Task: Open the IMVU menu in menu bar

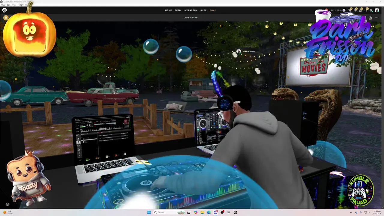Action: coord(3,5)
